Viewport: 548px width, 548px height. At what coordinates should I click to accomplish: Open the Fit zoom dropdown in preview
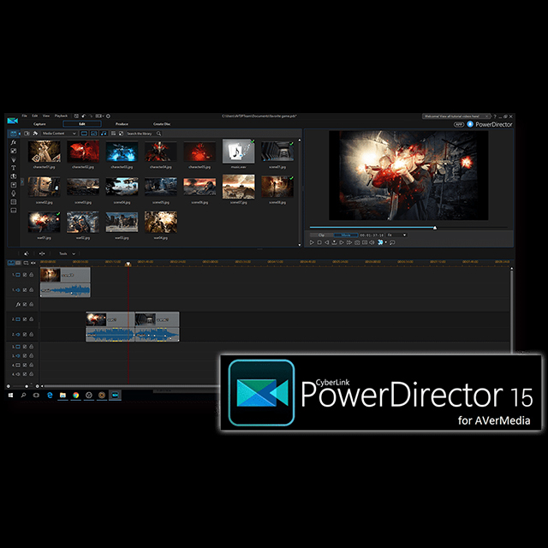[x=396, y=235]
